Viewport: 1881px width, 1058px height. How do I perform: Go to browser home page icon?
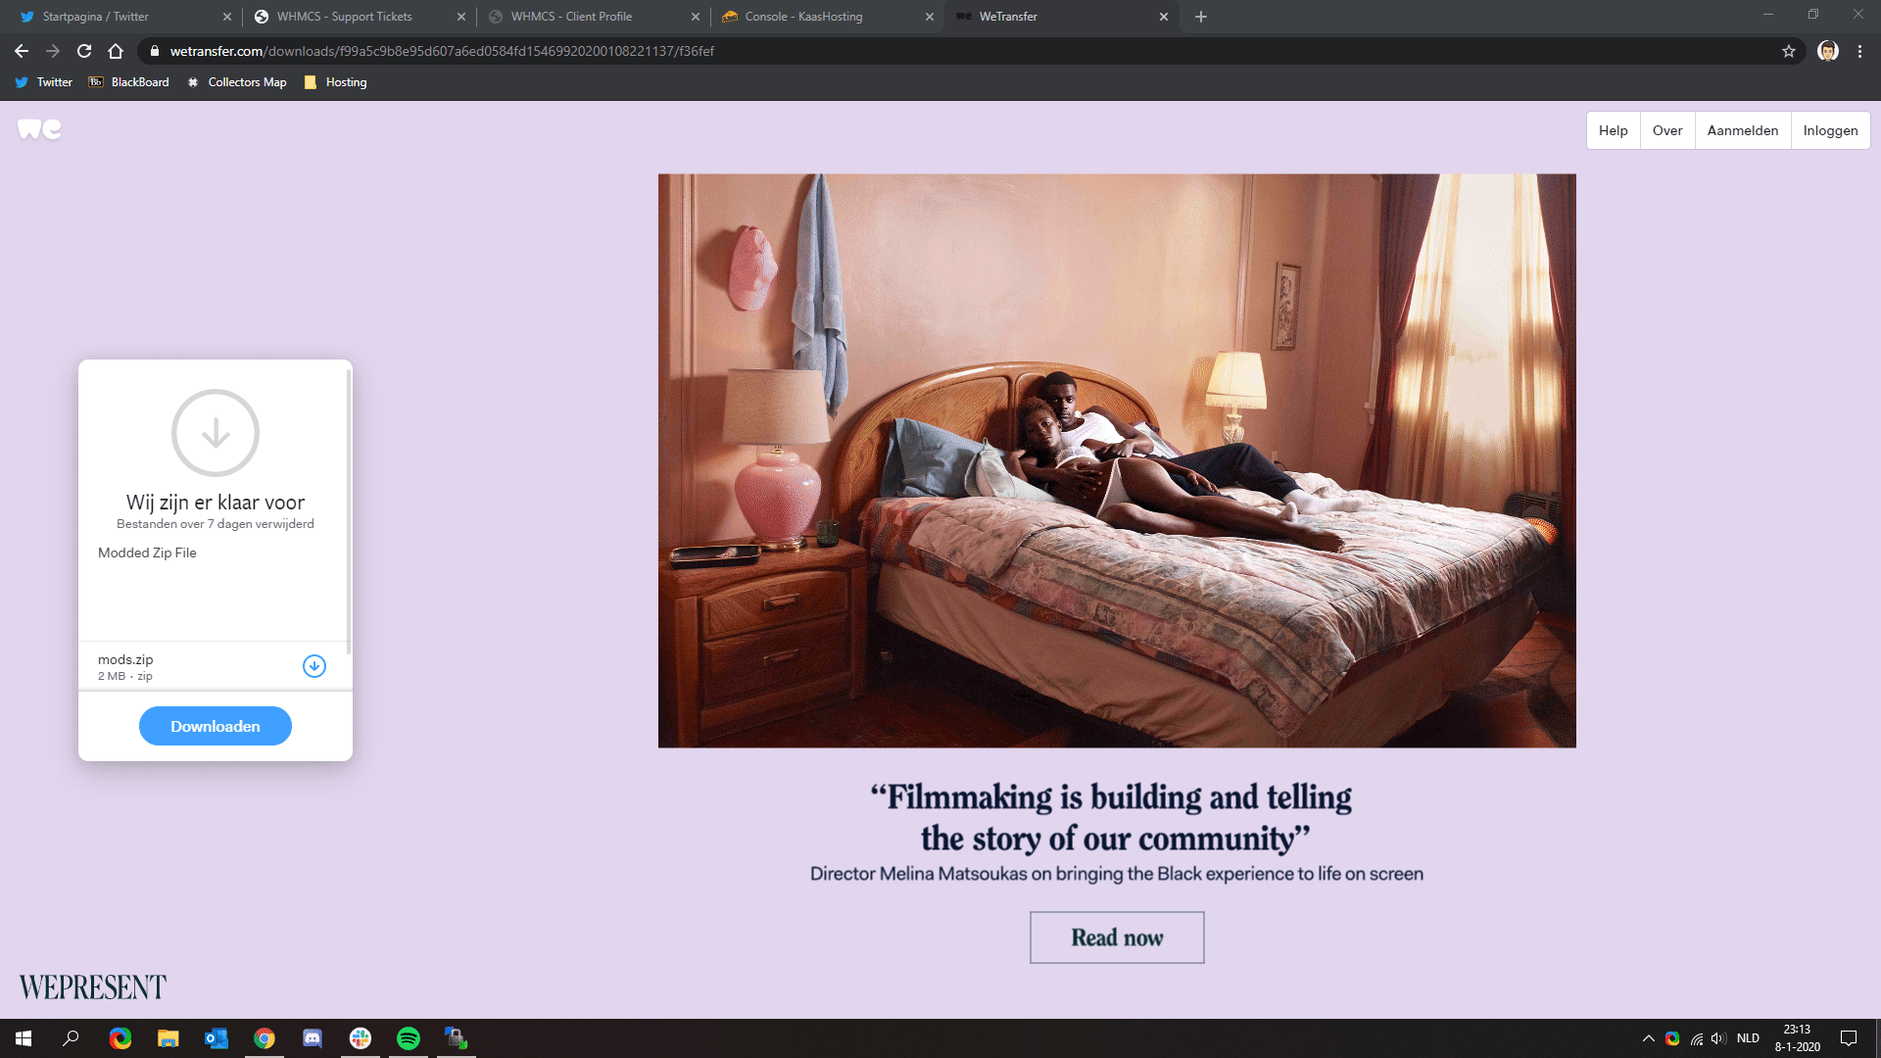tap(116, 51)
